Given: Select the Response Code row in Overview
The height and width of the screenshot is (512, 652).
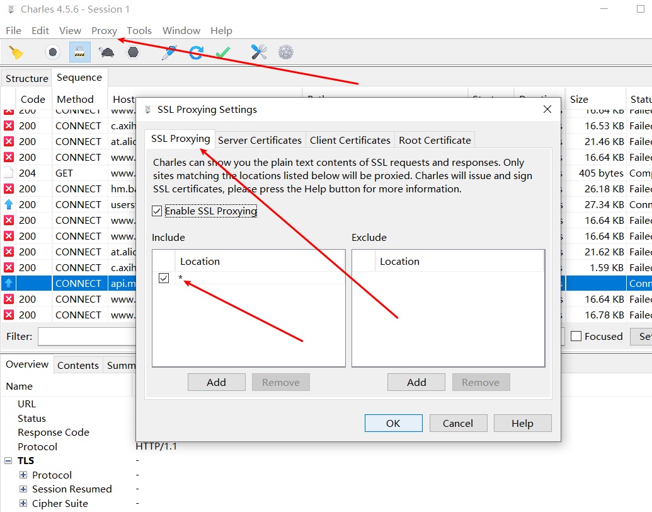Looking at the screenshot, I should (x=53, y=433).
